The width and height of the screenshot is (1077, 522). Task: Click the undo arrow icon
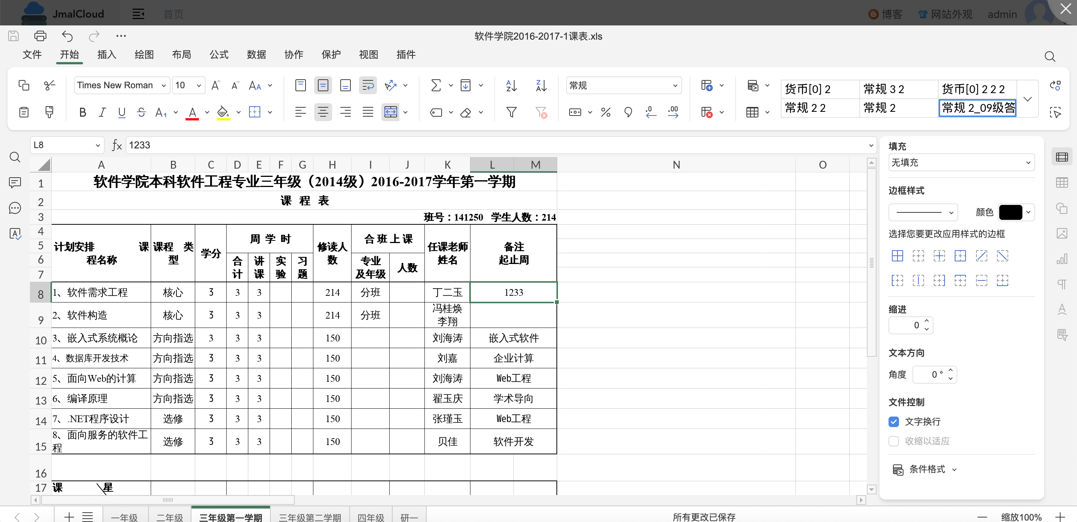pyautogui.click(x=67, y=36)
